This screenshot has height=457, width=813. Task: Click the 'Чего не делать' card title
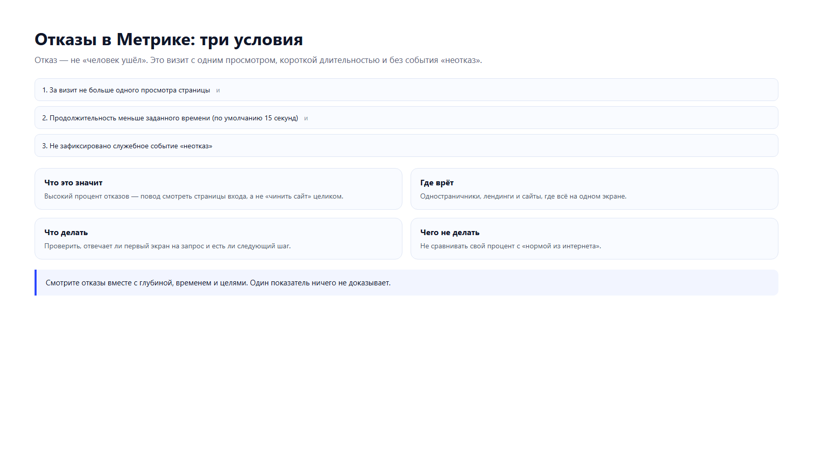point(450,233)
